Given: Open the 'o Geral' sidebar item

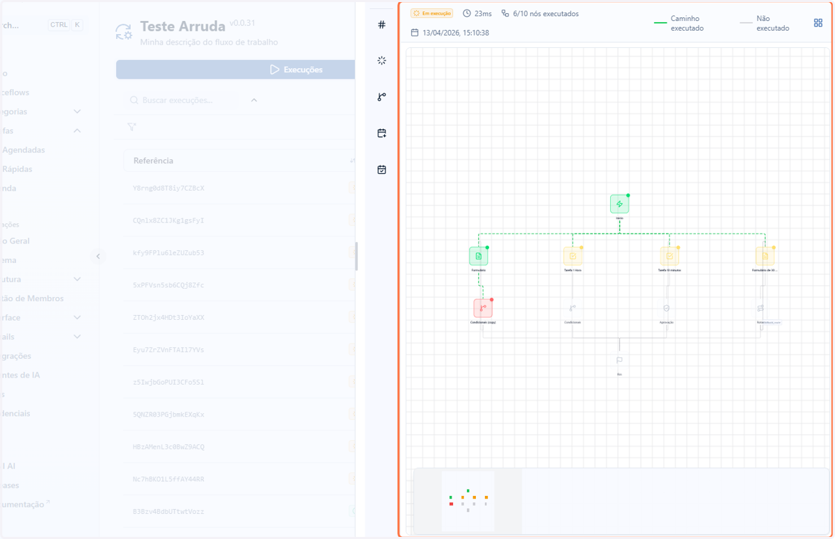Looking at the screenshot, I should tap(15, 241).
